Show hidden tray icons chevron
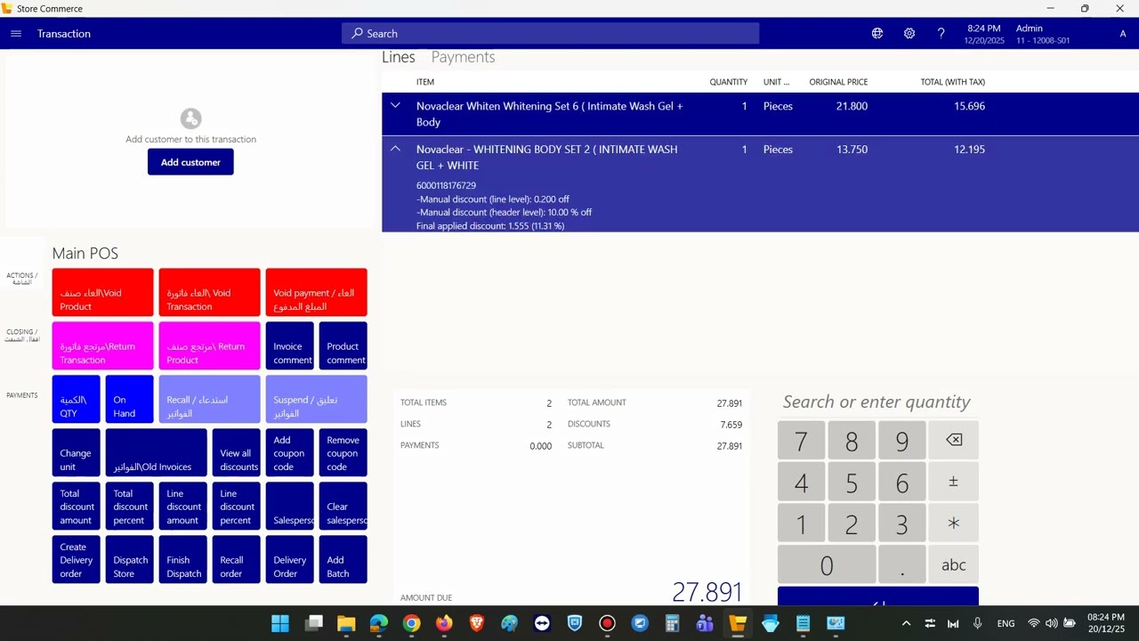Viewport: 1139px width, 641px height. tap(906, 623)
